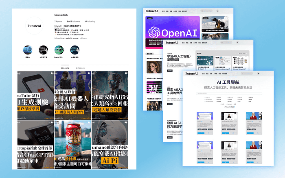The image size is (285, 178).
Task: Open the AI實用工具 story highlight
Action: click(x=43, y=50)
